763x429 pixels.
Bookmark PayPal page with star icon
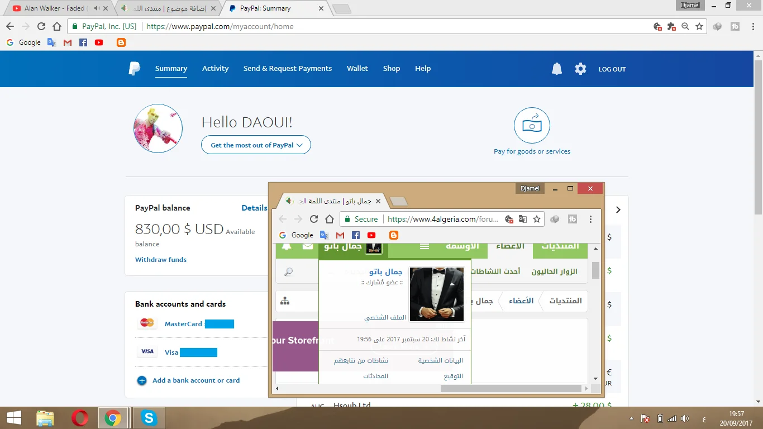tap(699, 26)
